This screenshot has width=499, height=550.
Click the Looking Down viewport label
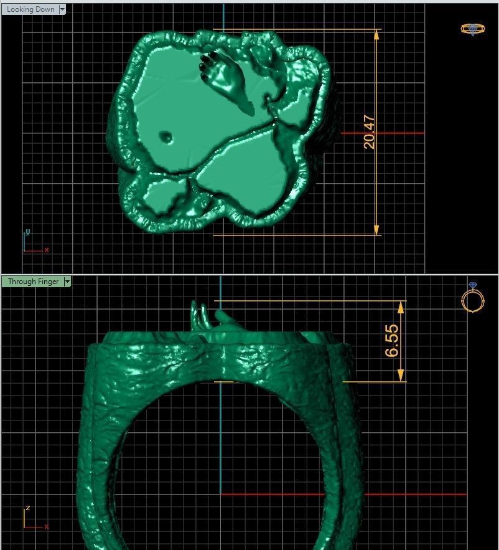pos(30,9)
